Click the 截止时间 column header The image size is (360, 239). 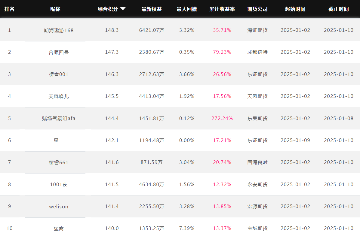point(339,9)
